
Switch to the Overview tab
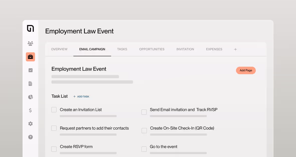[59, 49]
